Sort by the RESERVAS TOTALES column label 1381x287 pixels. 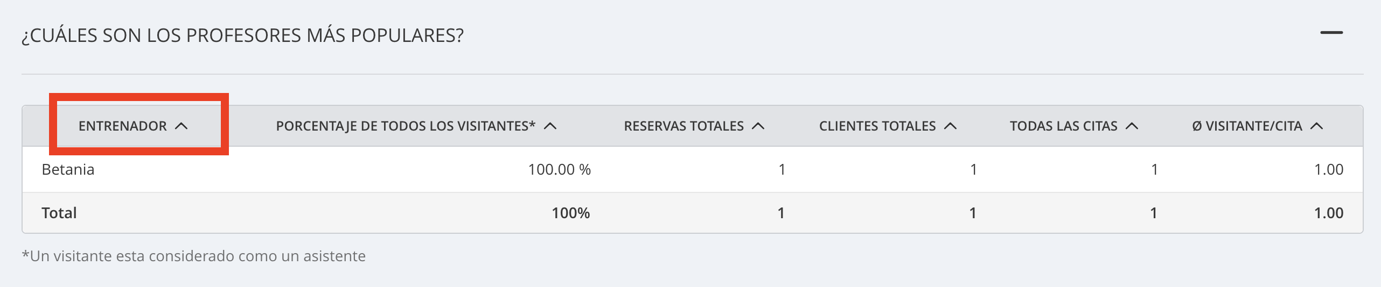coord(683,126)
